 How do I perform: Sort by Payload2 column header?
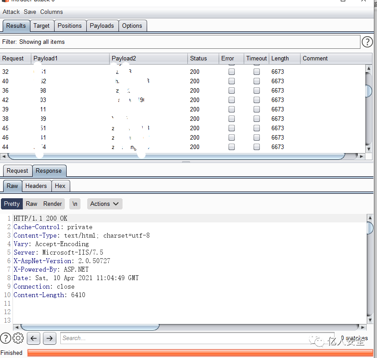click(148, 59)
